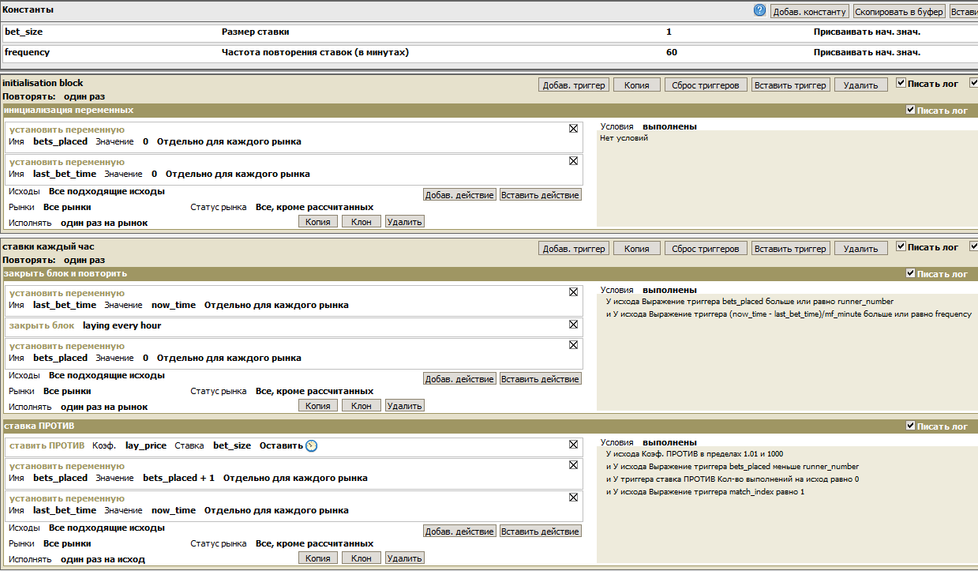Click Сброс триггеров in initialisation block
Screen dimensions: 978x571
coord(706,85)
